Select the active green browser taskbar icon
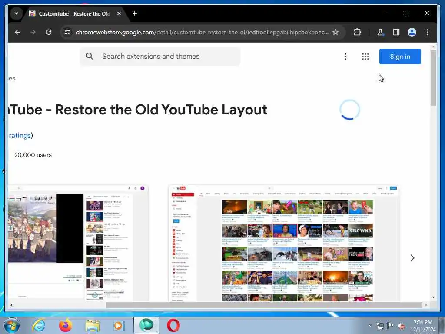445x334 pixels. pos(146,325)
